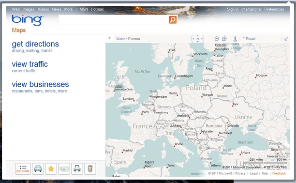This screenshot has width=296, height=183.
Task: Open the Images menu item
Action: click(29, 9)
